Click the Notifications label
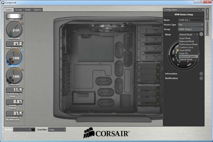Viewport: 213px width, 142px height. tap(171, 78)
